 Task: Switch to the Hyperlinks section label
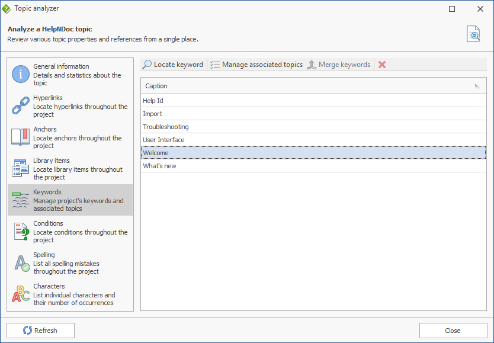(48, 98)
